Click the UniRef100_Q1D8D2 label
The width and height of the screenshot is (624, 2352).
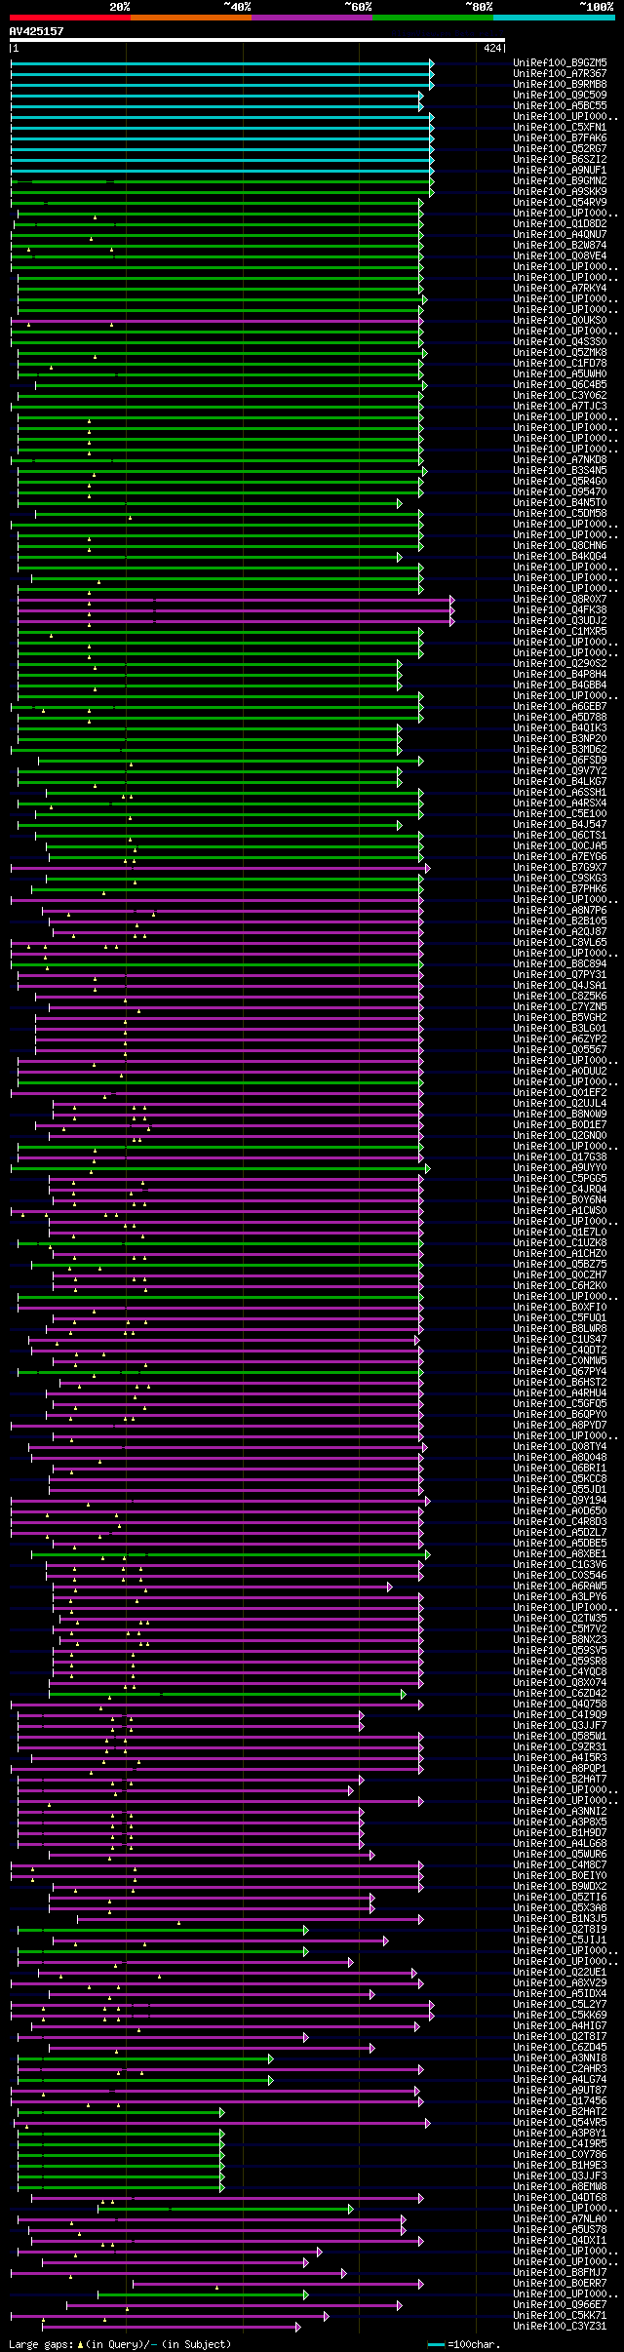pos(560,224)
